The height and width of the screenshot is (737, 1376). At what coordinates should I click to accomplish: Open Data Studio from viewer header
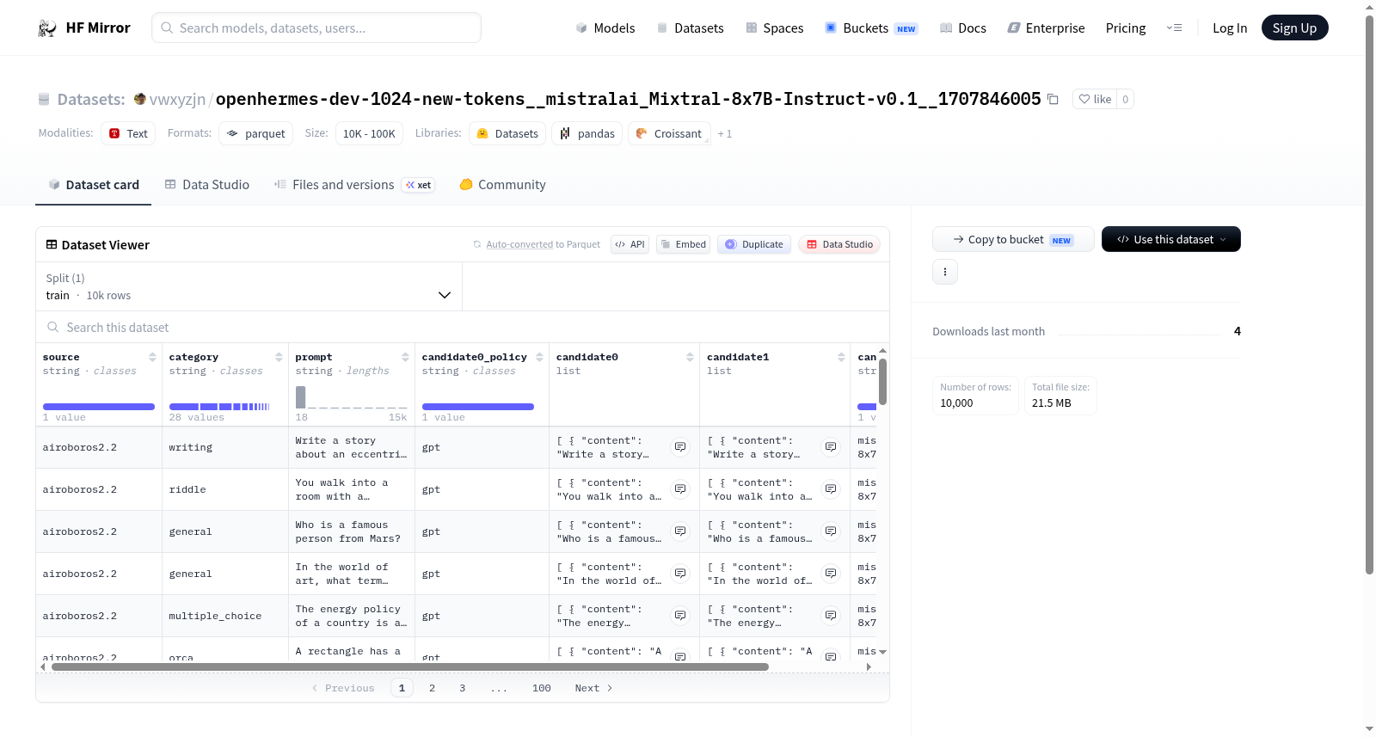(839, 244)
